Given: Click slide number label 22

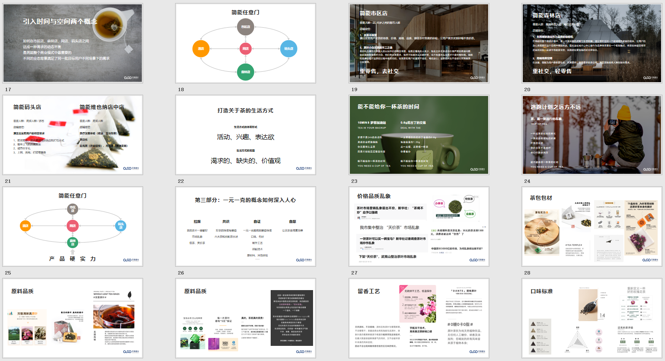Looking at the screenshot, I should click(x=181, y=181).
